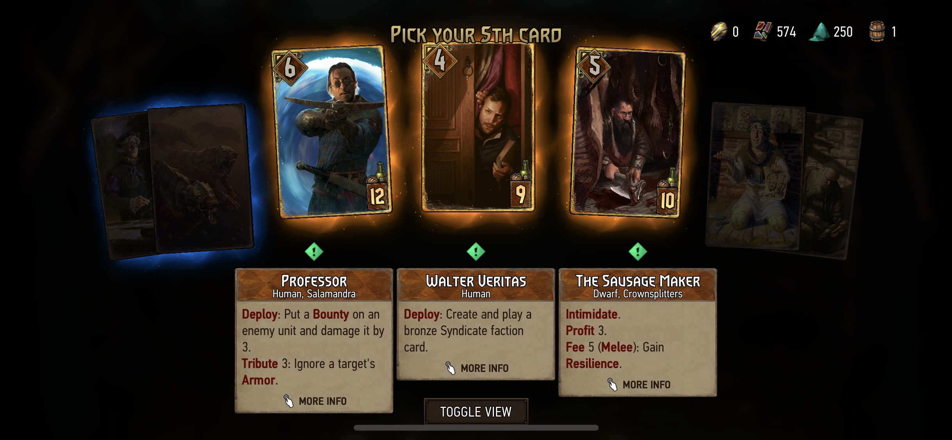Viewport: 952px width, 440px height.
Task: Tap the green diamond under Sausage Maker
Action: point(638,251)
